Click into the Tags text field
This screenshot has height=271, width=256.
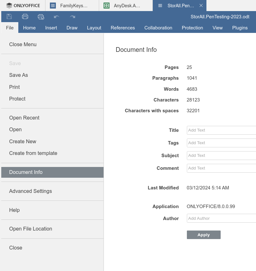[221, 143]
